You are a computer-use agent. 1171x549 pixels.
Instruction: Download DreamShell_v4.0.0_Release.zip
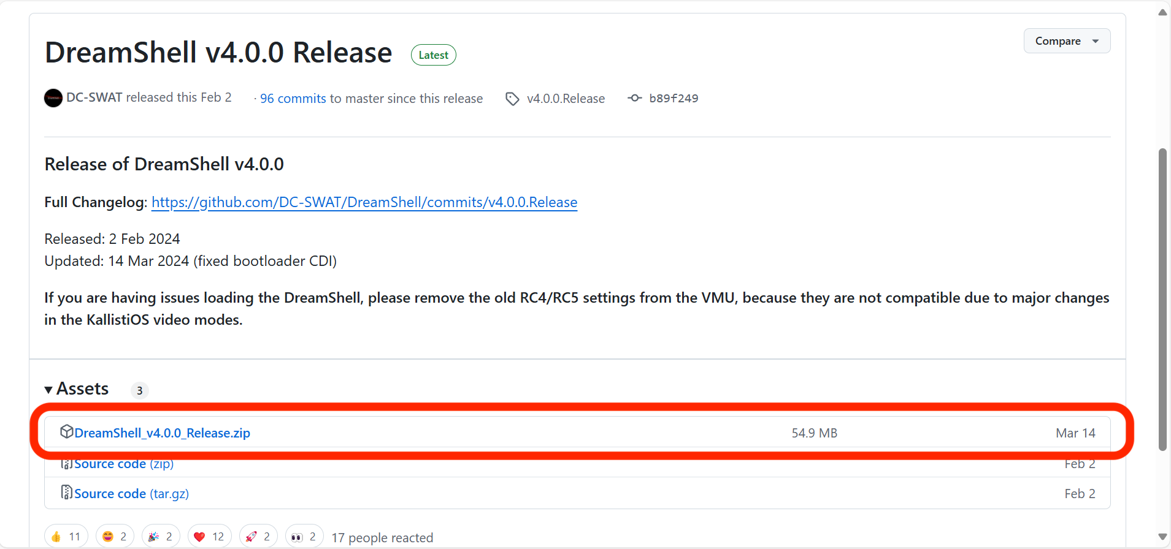point(162,433)
